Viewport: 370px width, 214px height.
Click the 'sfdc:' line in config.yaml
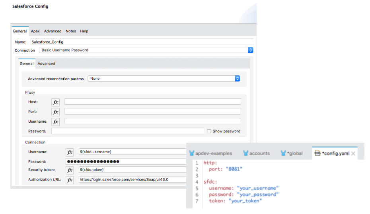point(210,182)
